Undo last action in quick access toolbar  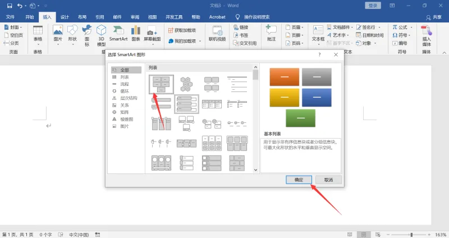coord(20,6)
